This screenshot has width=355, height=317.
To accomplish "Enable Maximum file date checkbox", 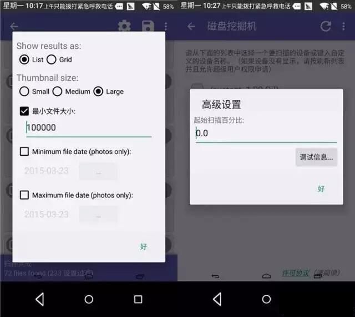I will (x=24, y=195).
